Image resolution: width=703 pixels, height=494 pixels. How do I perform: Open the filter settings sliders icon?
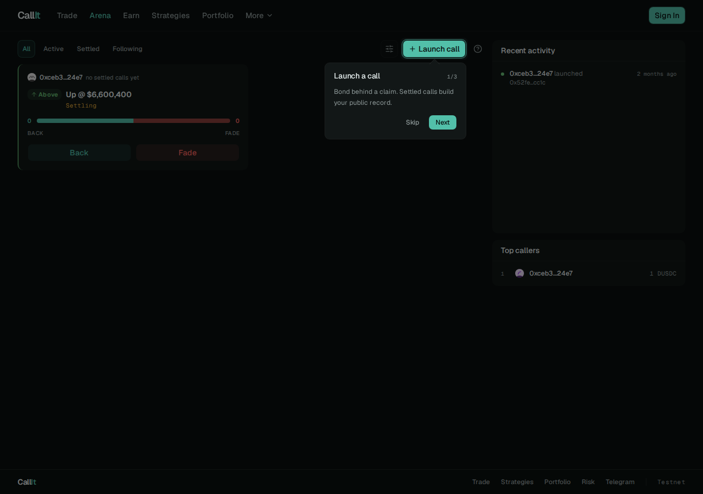coord(389,49)
